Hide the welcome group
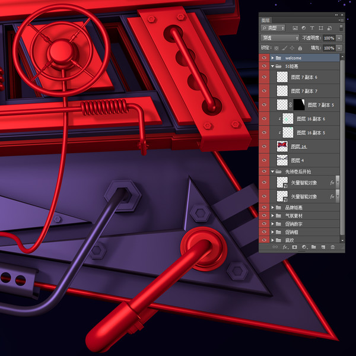Image resolution: width=356 pixels, height=356 pixels. pyautogui.click(x=264, y=58)
